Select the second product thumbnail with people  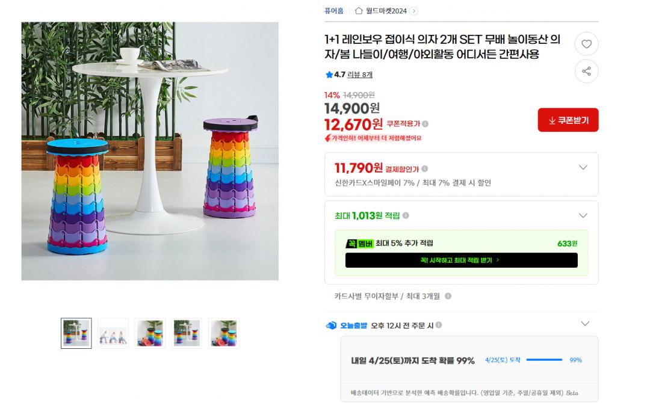[x=113, y=333]
